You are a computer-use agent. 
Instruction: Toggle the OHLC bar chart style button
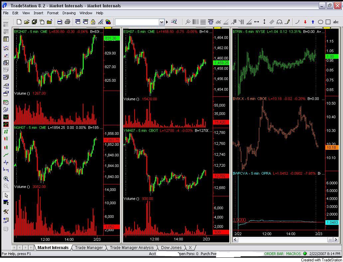[x=6, y=131]
